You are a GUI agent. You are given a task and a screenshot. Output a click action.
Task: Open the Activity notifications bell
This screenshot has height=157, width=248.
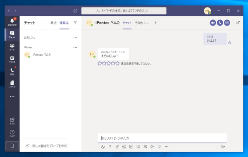point(12,22)
